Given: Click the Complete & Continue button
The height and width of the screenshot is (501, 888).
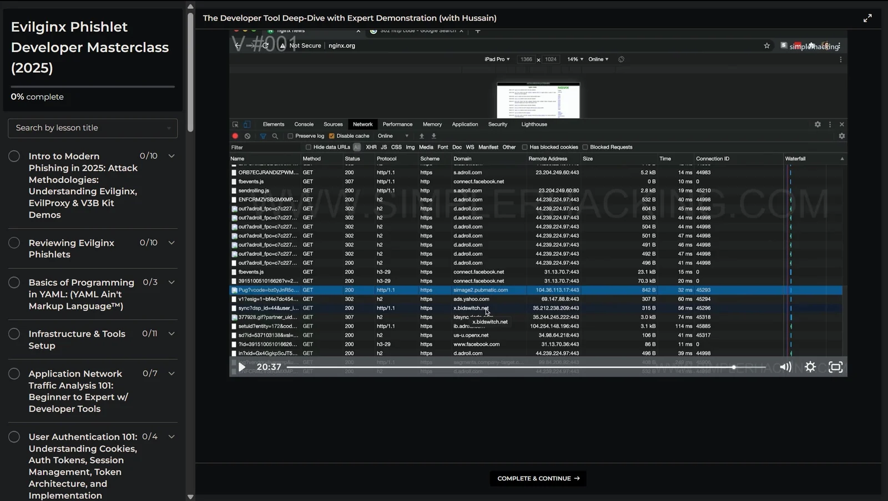Looking at the screenshot, I should pos(538,478).
